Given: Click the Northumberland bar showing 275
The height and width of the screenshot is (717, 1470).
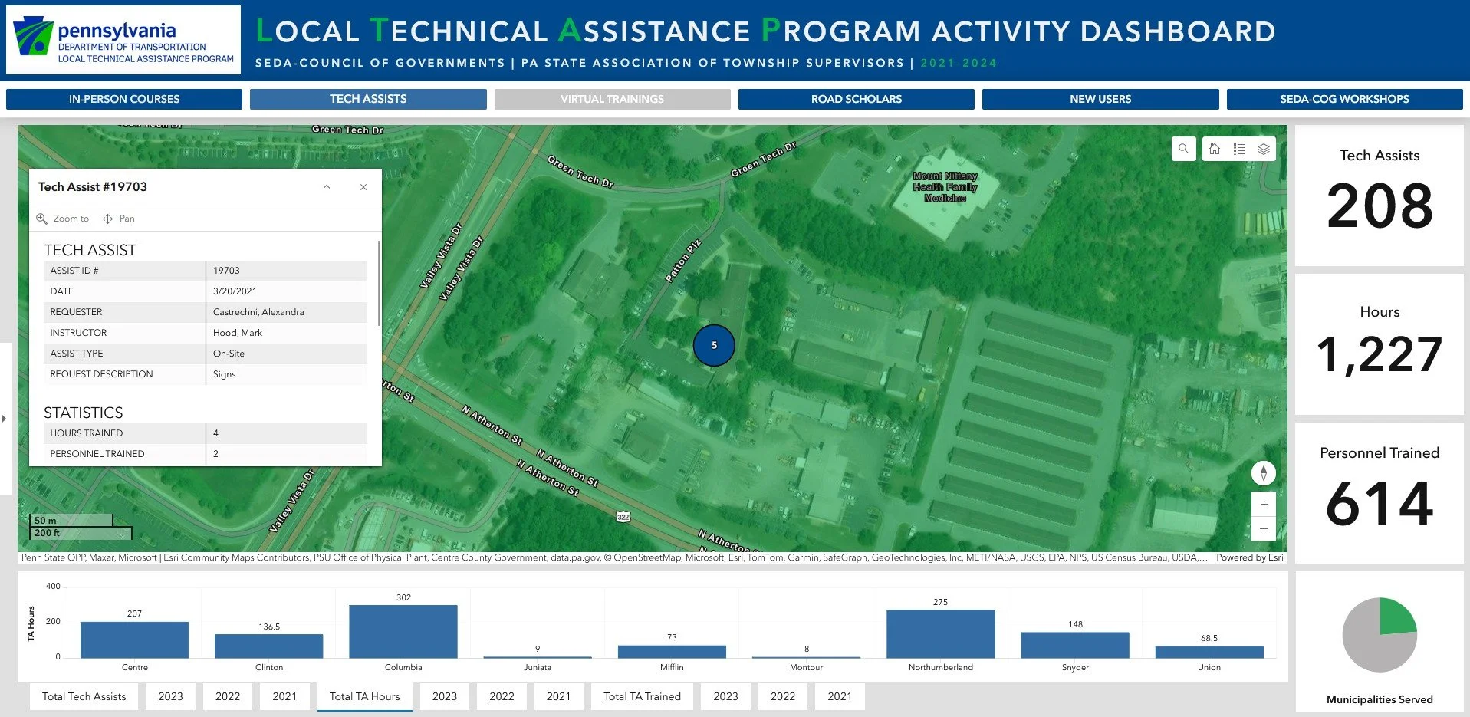Looking at the screenshot, I should [x=941, y=633].
